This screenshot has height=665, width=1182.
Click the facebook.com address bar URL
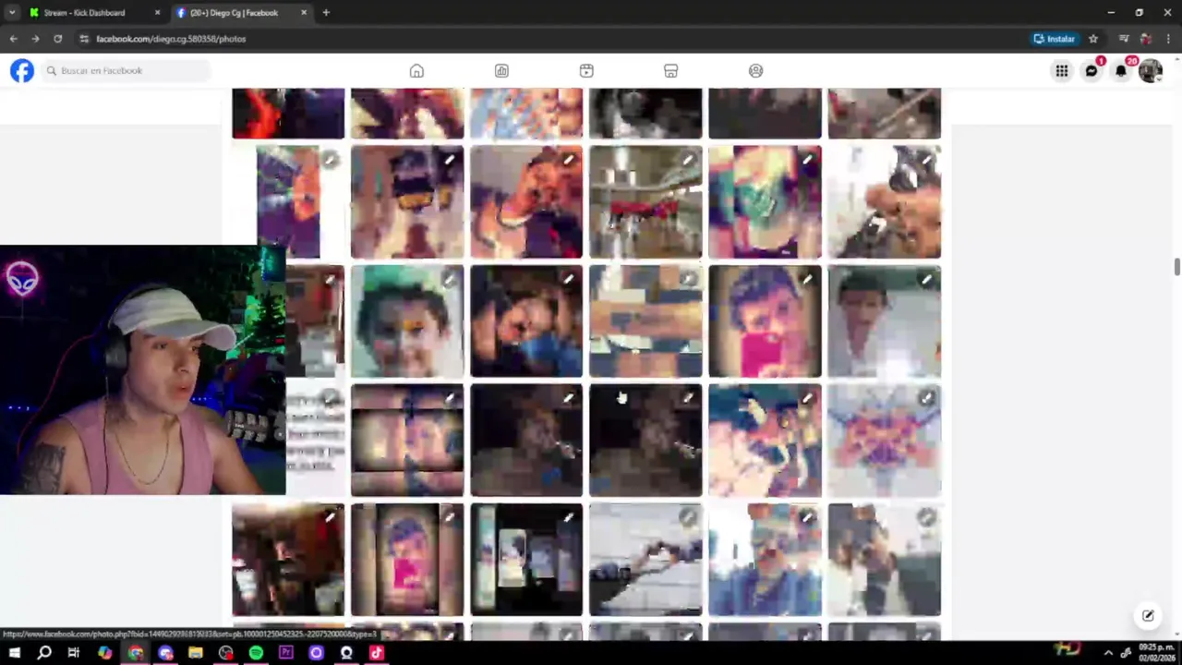171,39
